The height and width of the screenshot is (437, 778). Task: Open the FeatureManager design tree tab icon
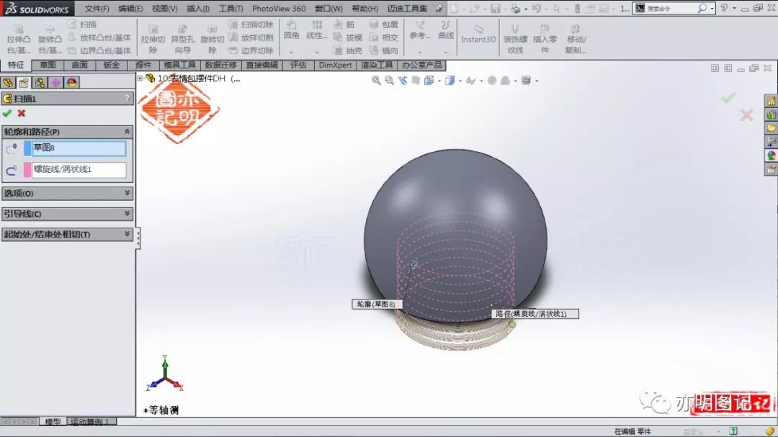tap(8, 82)
